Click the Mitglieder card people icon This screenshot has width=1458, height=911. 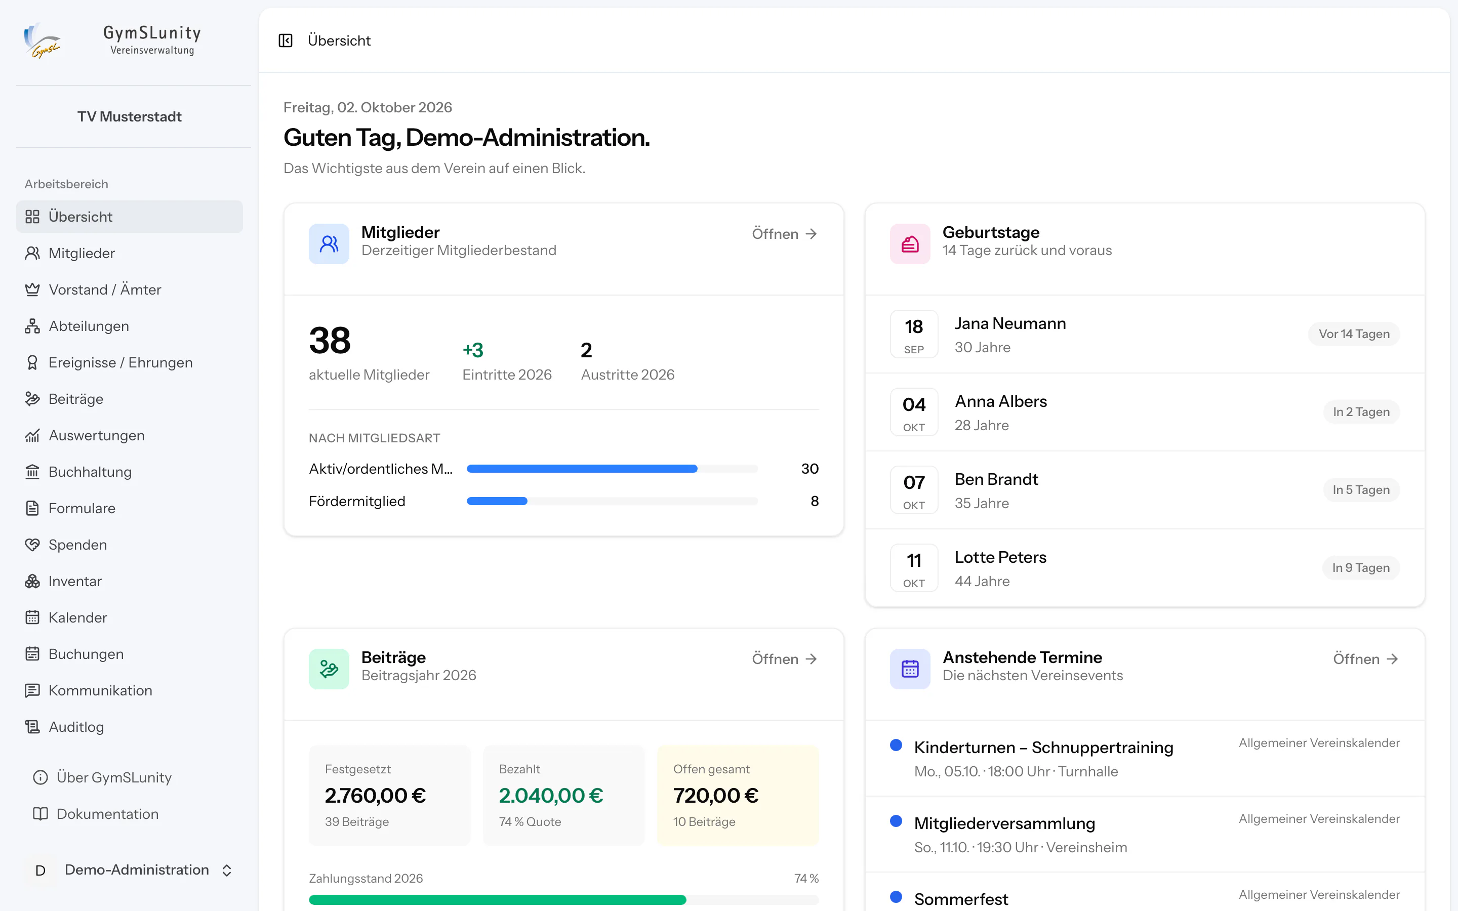pos(329,243)
